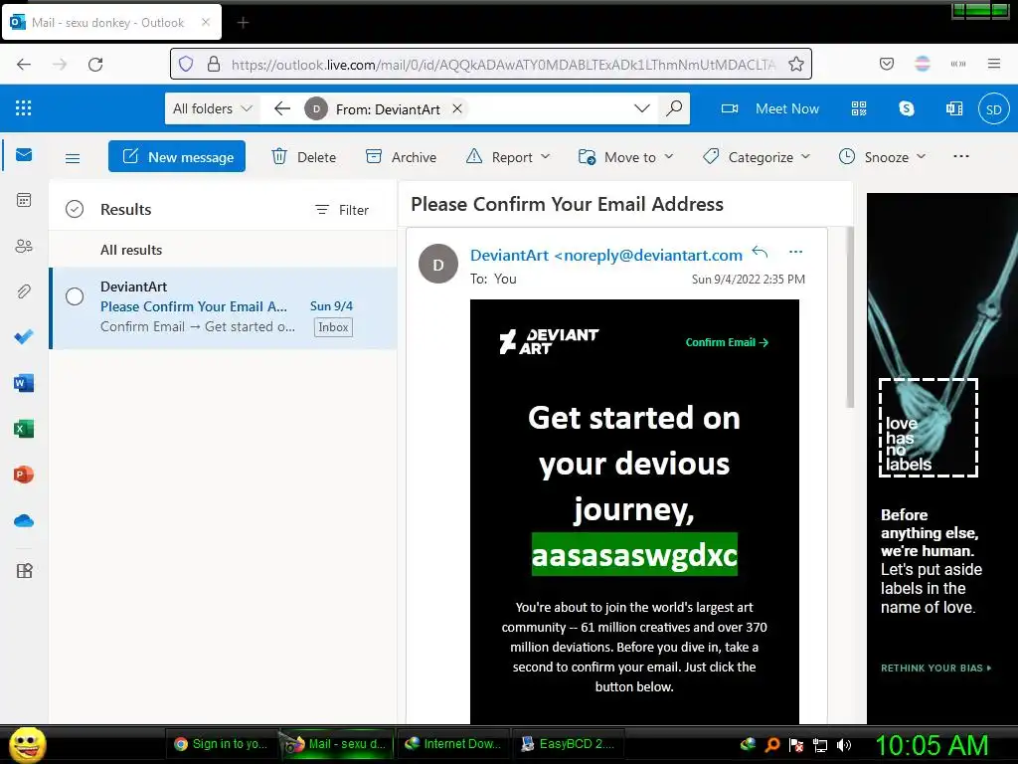The height and width of the screenshot is (764, 1018).
Task: Open the browser application menu
Action: (x=994, y=64)
